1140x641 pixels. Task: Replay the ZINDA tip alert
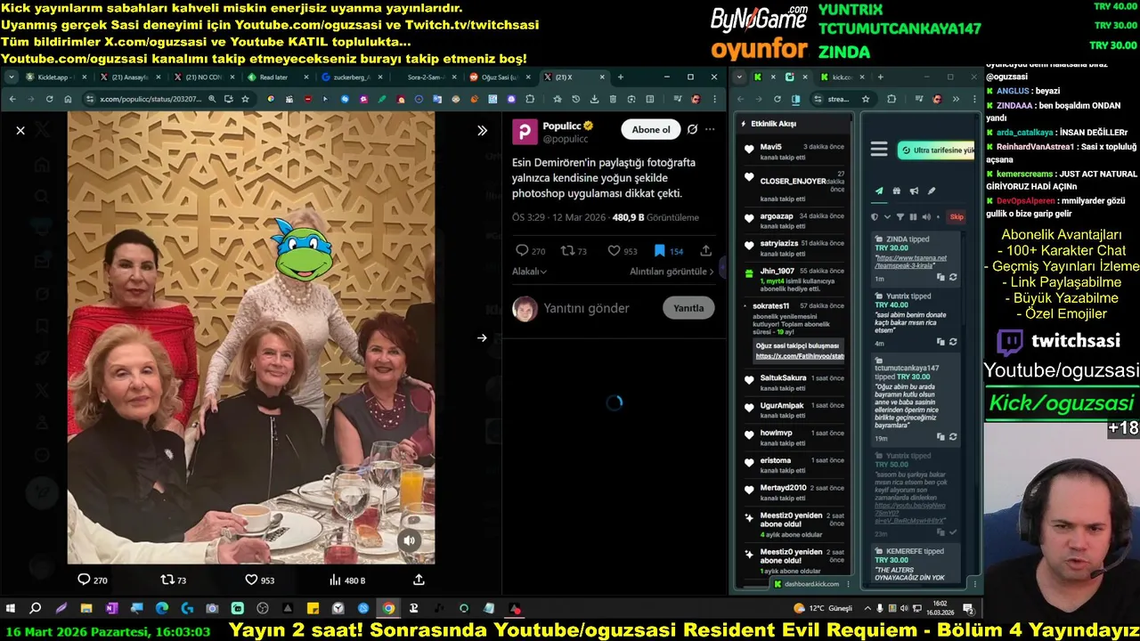click(x=953, y=278)
